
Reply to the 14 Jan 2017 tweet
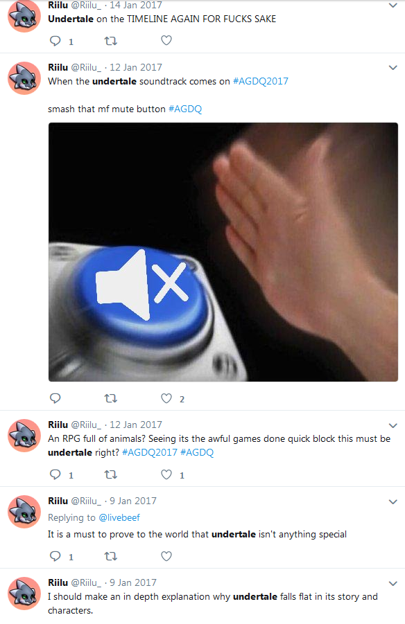(55, 41)
